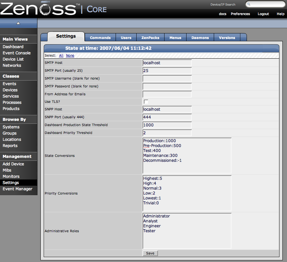Open Monitors under Management
The image size is (287, 262).
(11, 177)
